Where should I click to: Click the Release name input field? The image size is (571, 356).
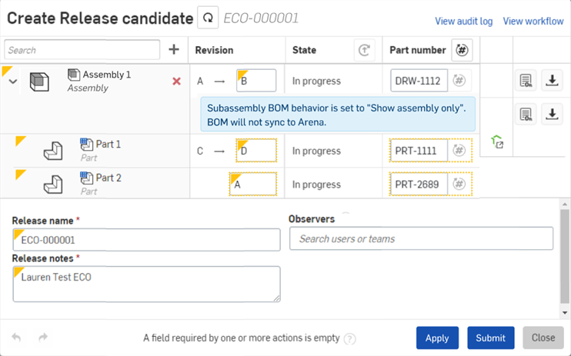tap(146, 240)
